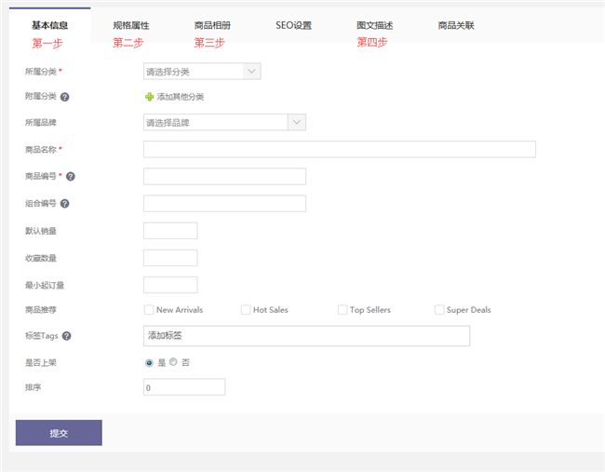Screen dimensions: 605x472
Task: Enable the Top Sellers checkbox
Action: [x=343, y=309]
